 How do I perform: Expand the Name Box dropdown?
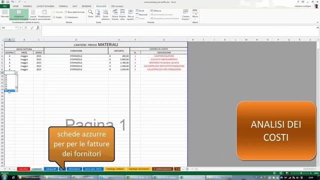point(16,27)
